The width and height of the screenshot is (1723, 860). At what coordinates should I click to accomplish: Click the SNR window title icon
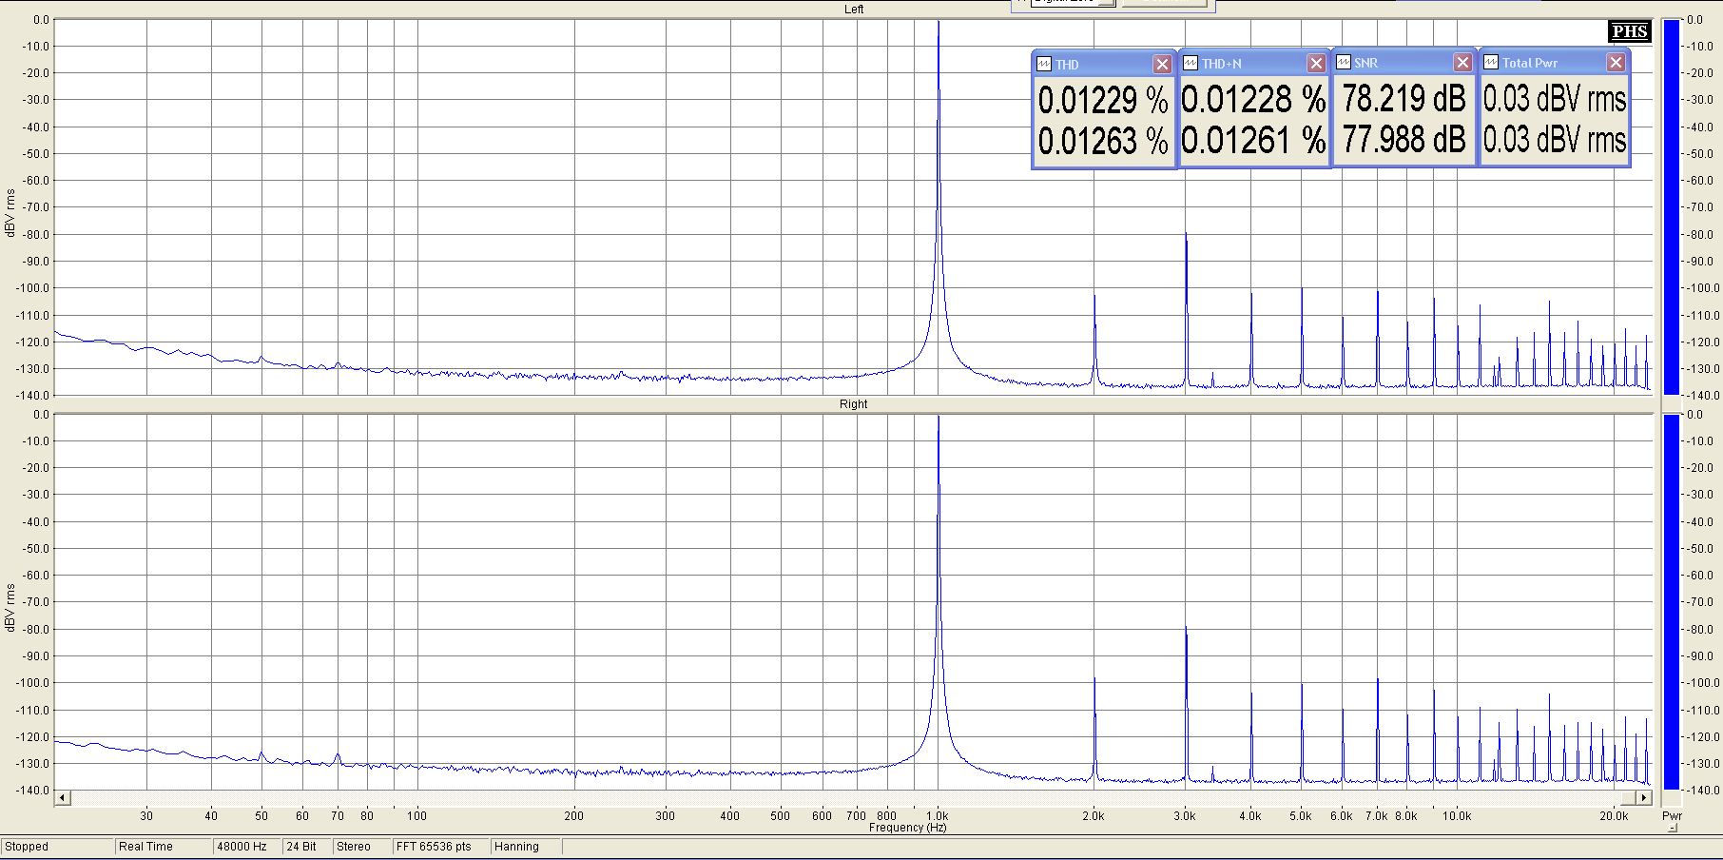click(x=1344, y=63)
